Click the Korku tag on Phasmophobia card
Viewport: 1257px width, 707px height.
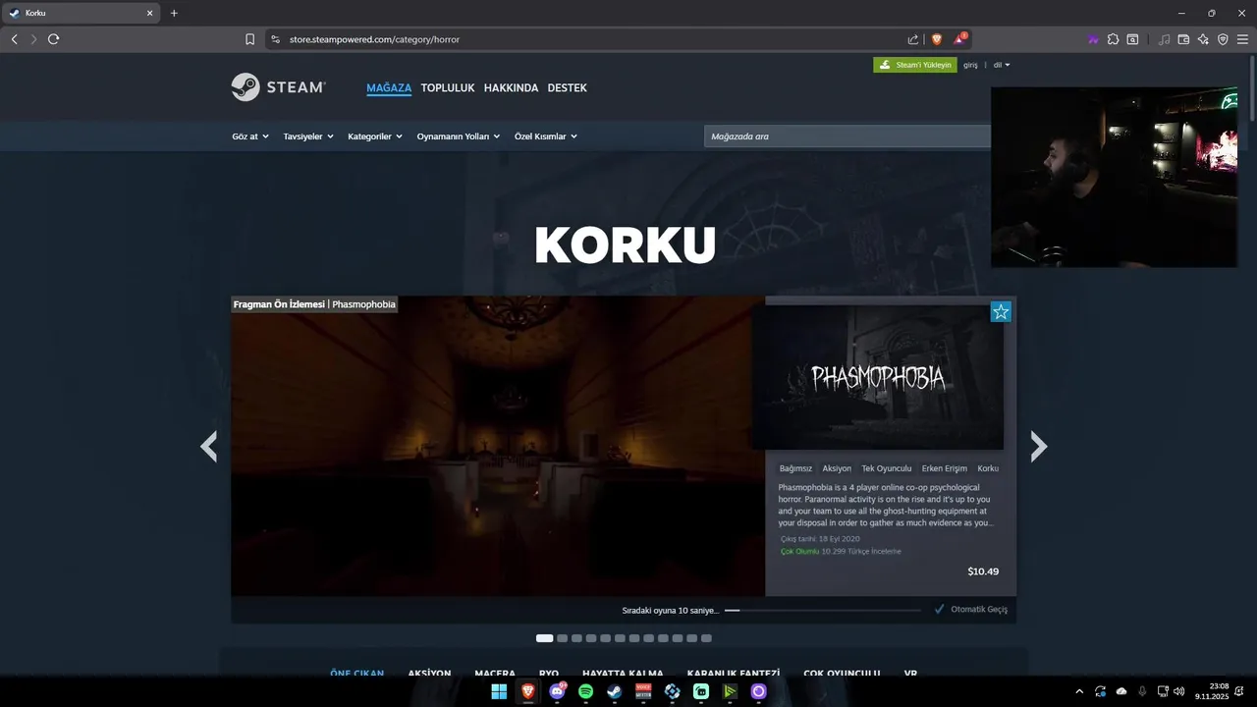988,468
